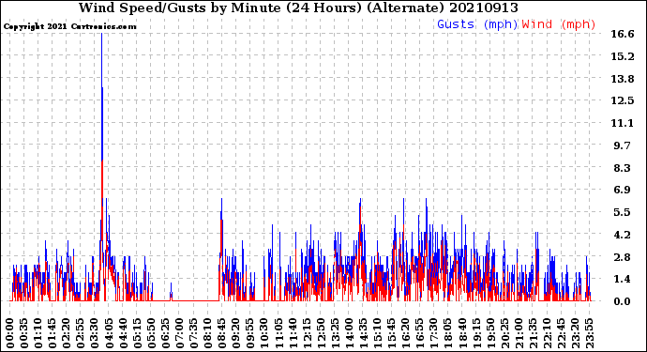Screen dimensions: 647x352
Task: Click the 09:55 time label
Action: point(250,333)
